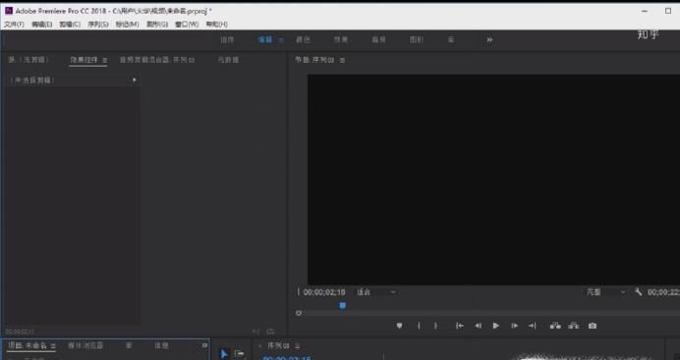
Task: Switch to the 音频 workspace
Action: (378, 40)
